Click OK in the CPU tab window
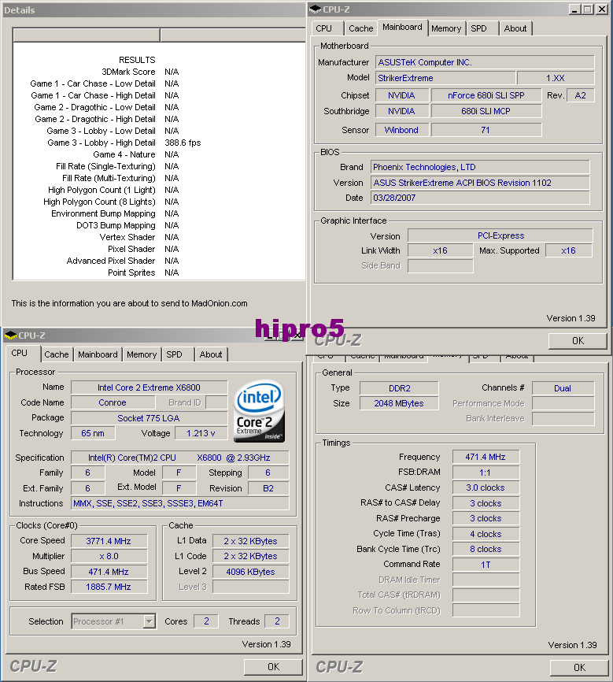The width and height of the screenshot is (613, 682). 274,667
